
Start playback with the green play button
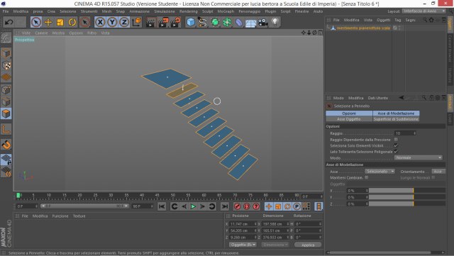193,206
